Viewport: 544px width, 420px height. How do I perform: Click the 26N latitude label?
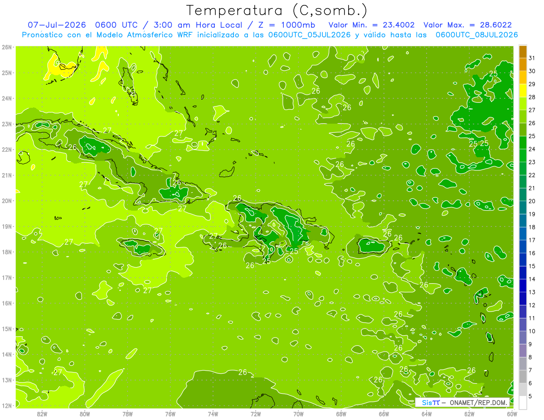[7, 47]
